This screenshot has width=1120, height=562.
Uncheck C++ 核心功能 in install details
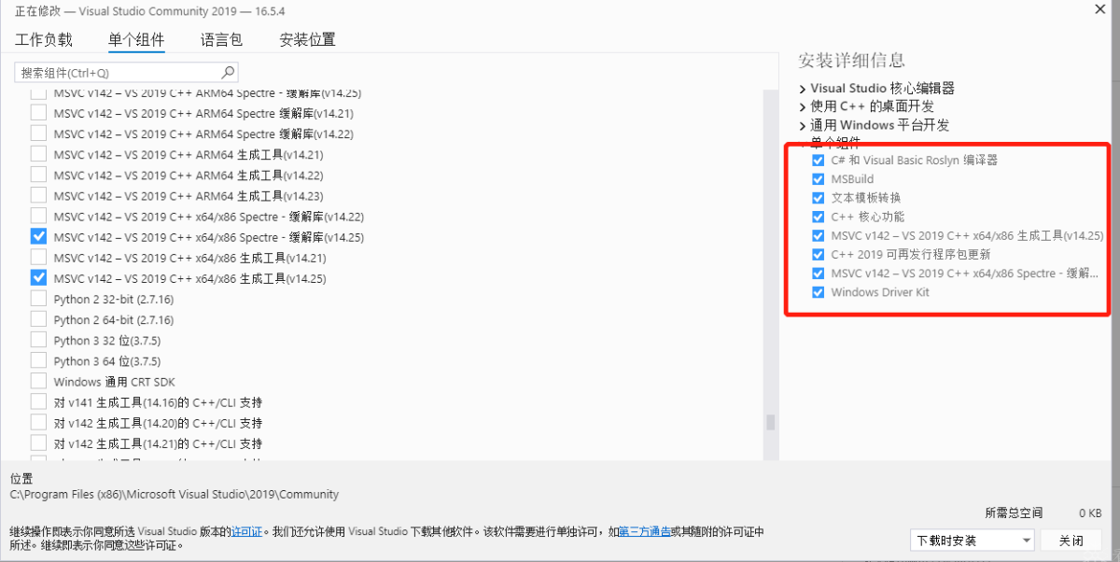point(819,217)
